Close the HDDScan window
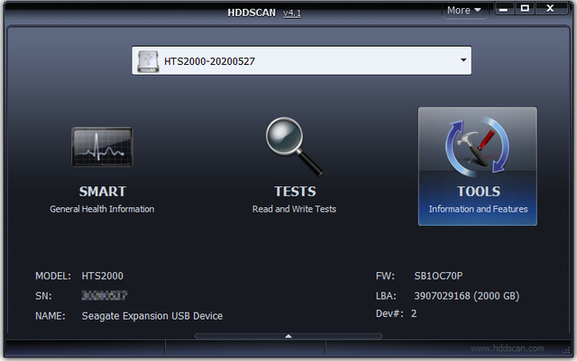 (550, 8)
